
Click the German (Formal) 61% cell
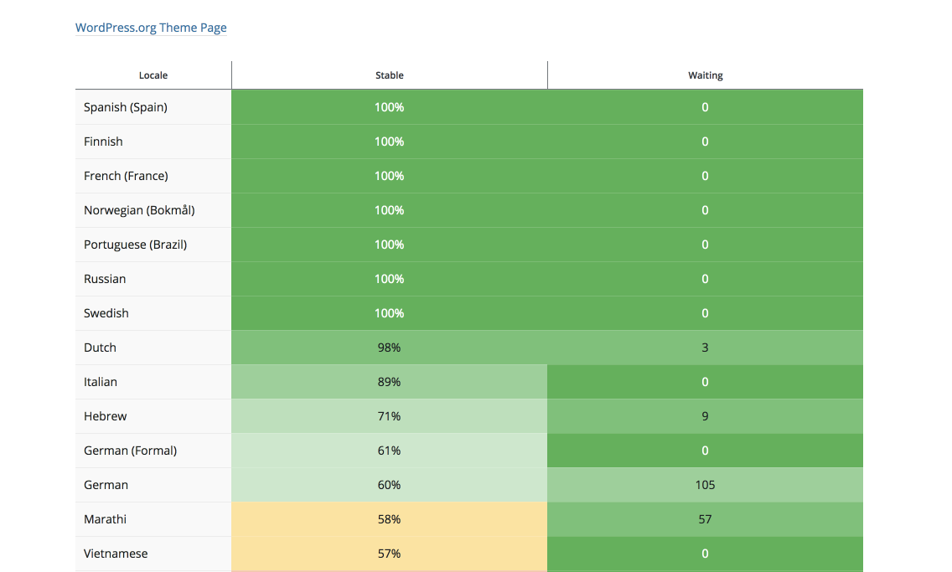[x=389, y=451]
